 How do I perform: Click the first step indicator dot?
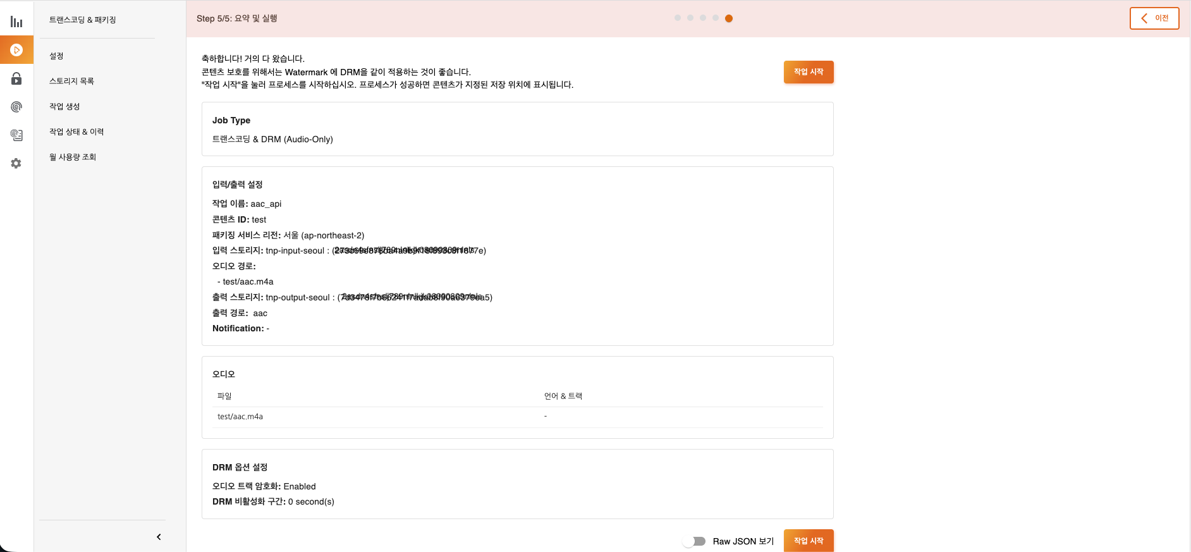point(678,18)
